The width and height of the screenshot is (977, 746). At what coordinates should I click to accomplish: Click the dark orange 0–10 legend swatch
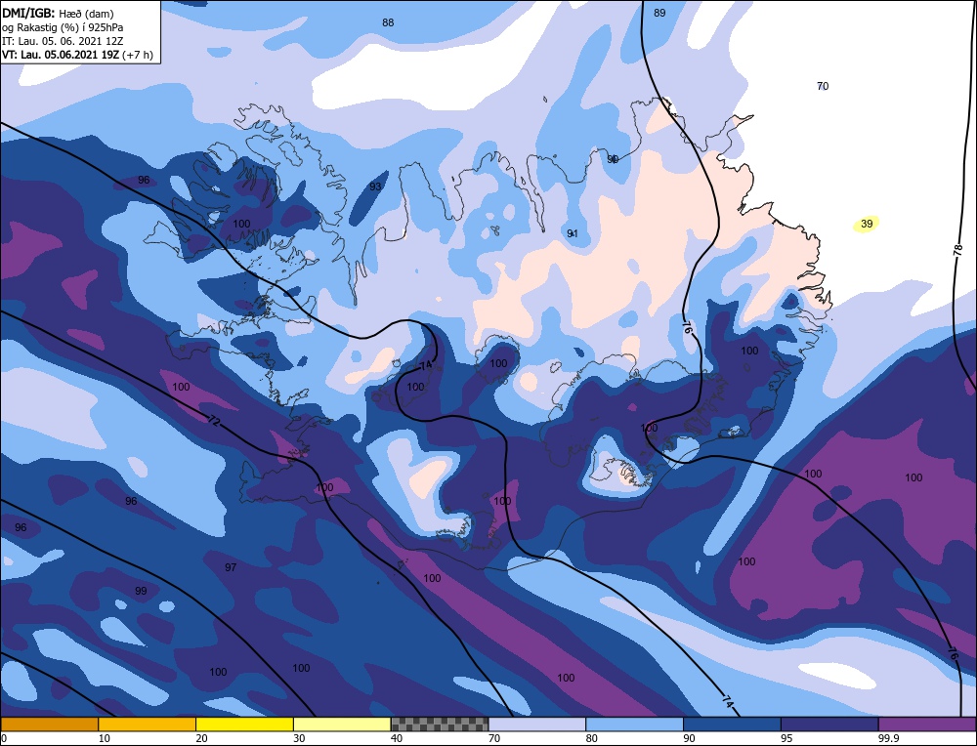click(x=49, y=725)
